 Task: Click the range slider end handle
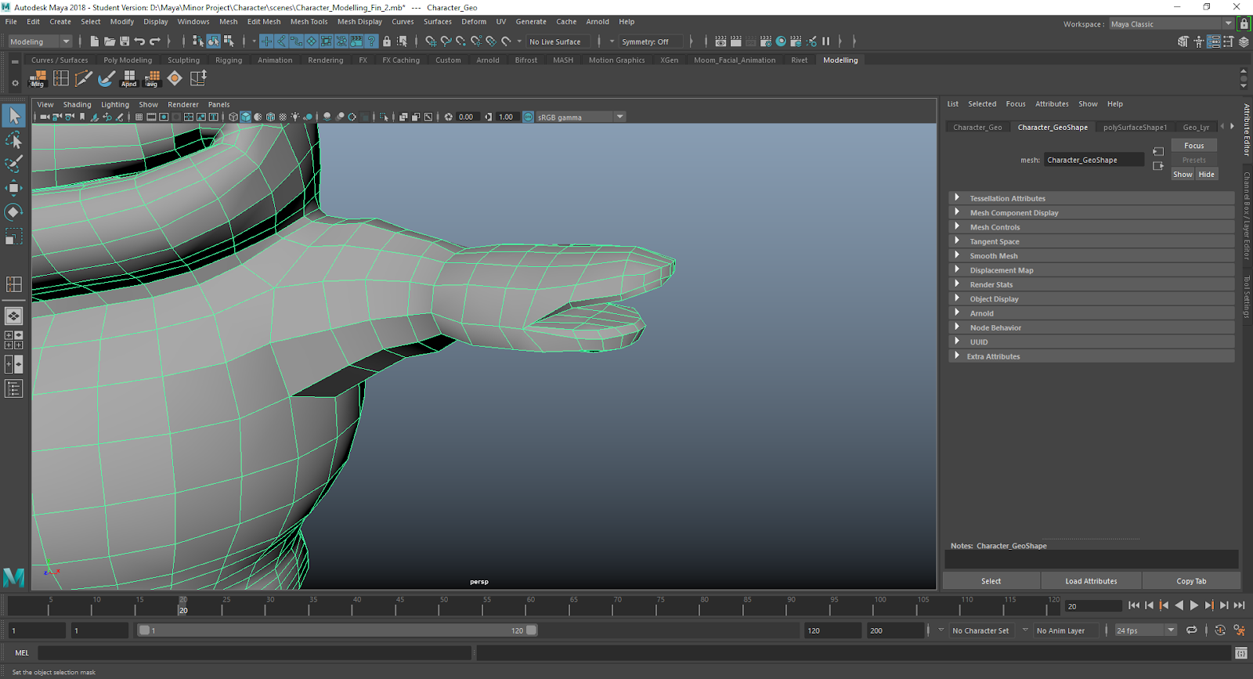click(532, 630)
